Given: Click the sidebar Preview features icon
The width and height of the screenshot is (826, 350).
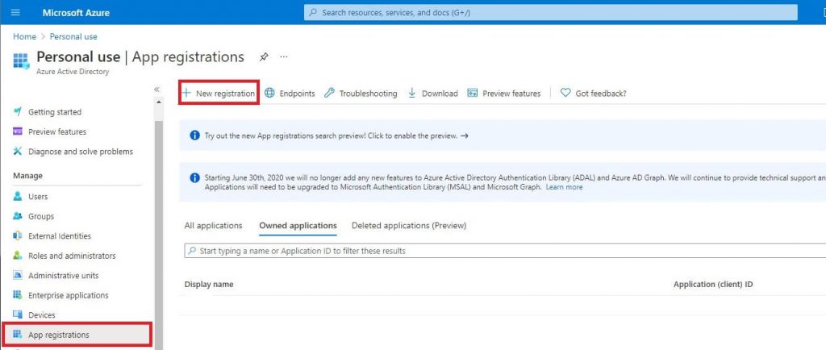Looking at the screenshot, I should point(18,131).
